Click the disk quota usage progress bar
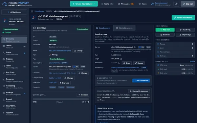Viewport: 197px width, 123px height. (x=61, y=99)
